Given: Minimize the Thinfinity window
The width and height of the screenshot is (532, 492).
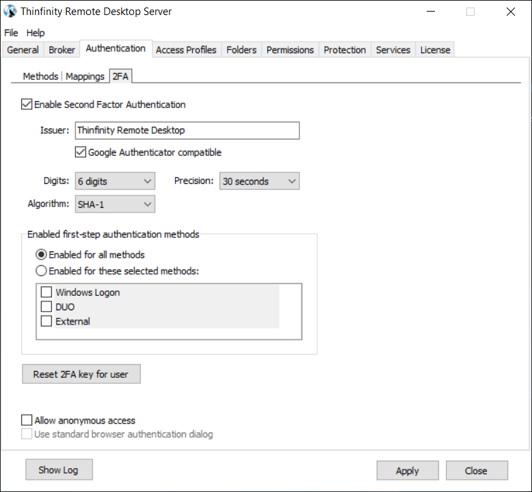Looking at the screenshot, I should (431, 12).
